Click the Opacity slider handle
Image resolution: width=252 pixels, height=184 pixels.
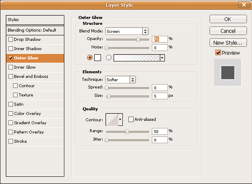[x=138, y=40]
